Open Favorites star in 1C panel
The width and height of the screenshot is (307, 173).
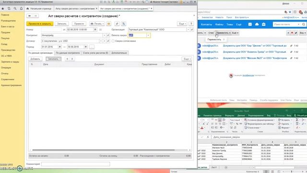(x=3, y=9)
